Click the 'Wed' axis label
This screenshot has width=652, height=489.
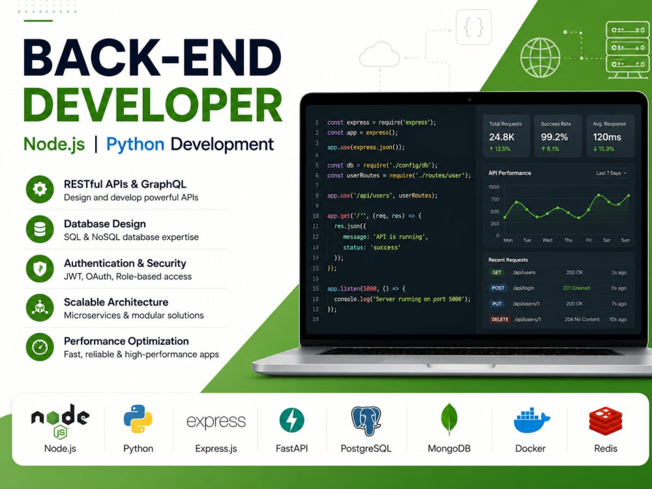pyautogui.click(x=547, y=241)
